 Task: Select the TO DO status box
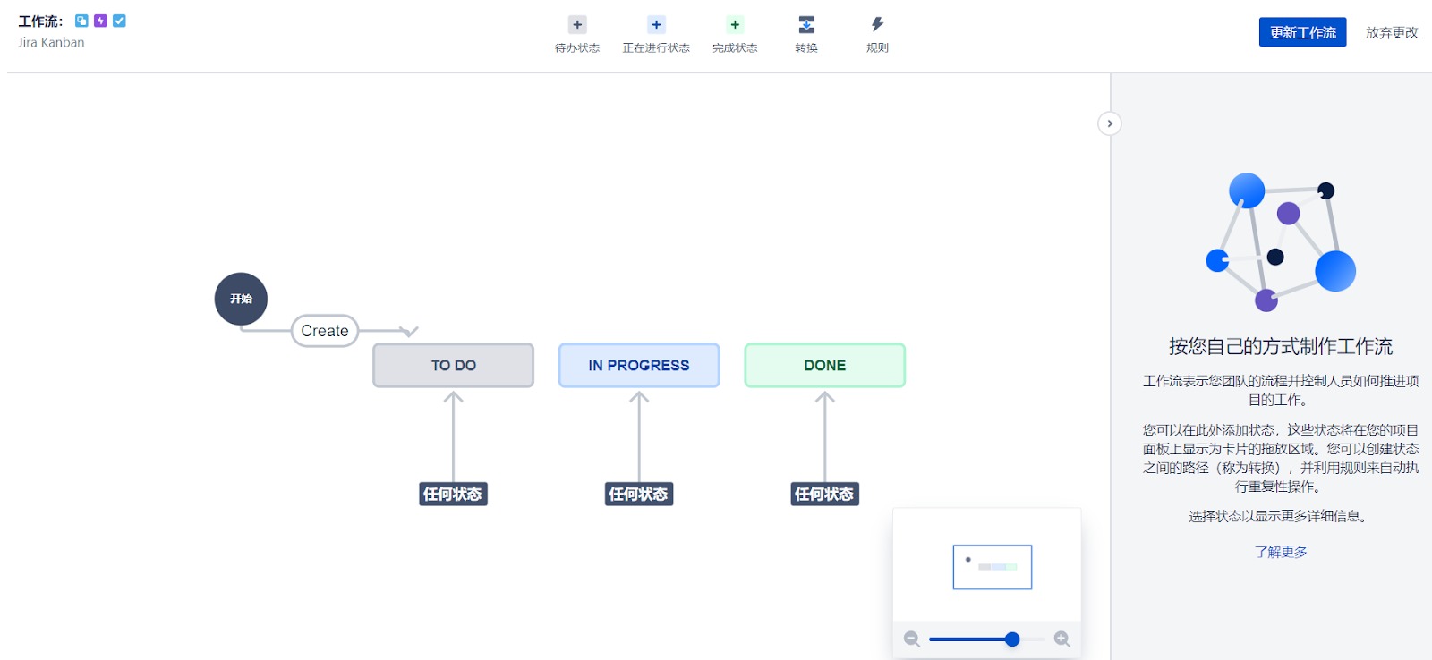coord(453,365)
